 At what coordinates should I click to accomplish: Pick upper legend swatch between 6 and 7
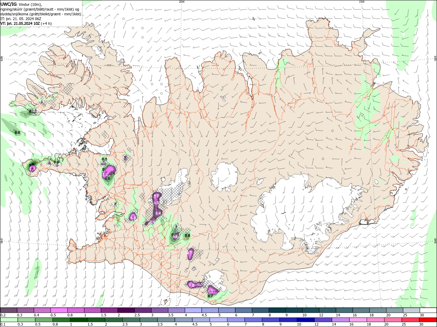pyautogui.click(x=243, y=310)
